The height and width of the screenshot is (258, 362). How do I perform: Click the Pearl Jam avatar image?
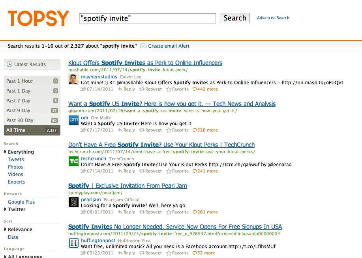pyautogui.click(x=73, y=202)
